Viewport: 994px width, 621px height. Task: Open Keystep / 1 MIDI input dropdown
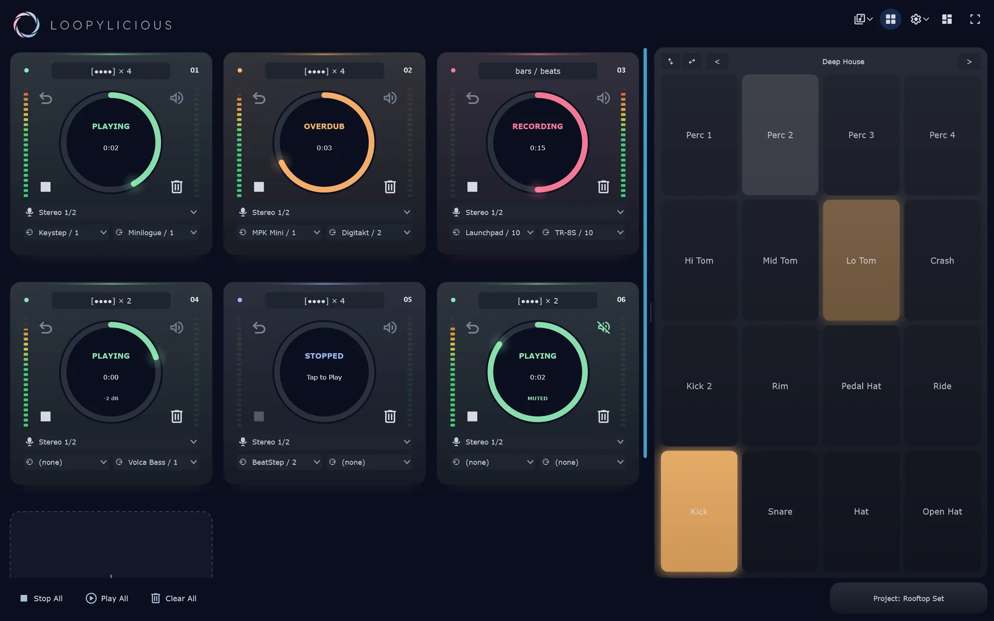click(x=66, y=233)
